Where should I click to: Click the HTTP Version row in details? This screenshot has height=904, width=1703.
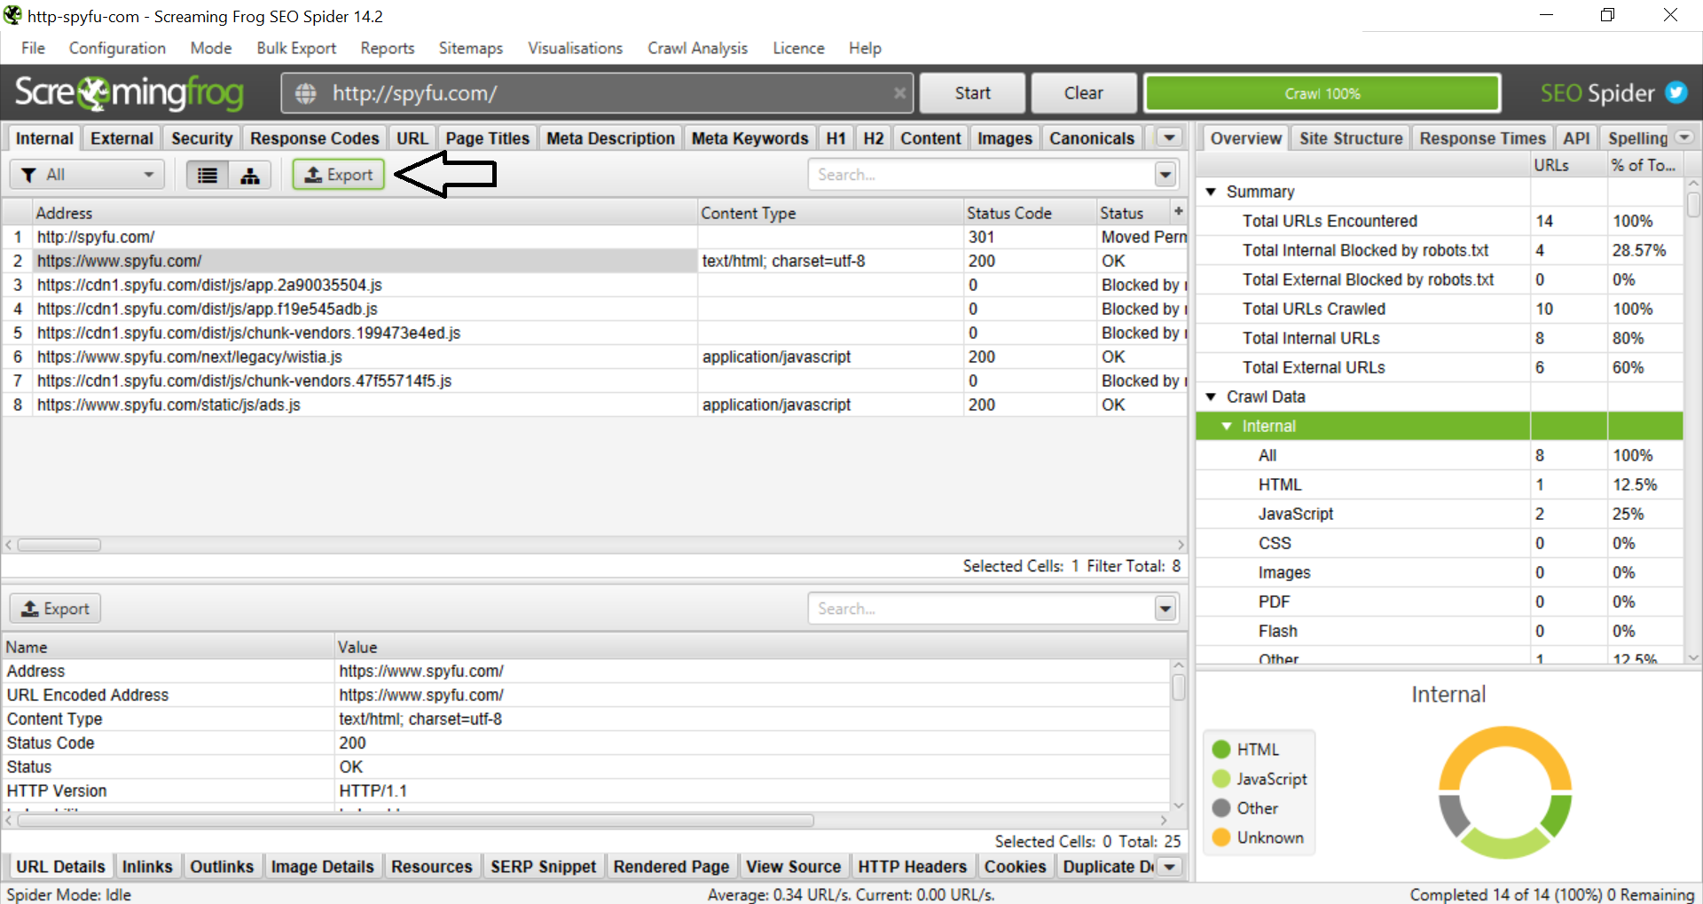coord(586,790)
